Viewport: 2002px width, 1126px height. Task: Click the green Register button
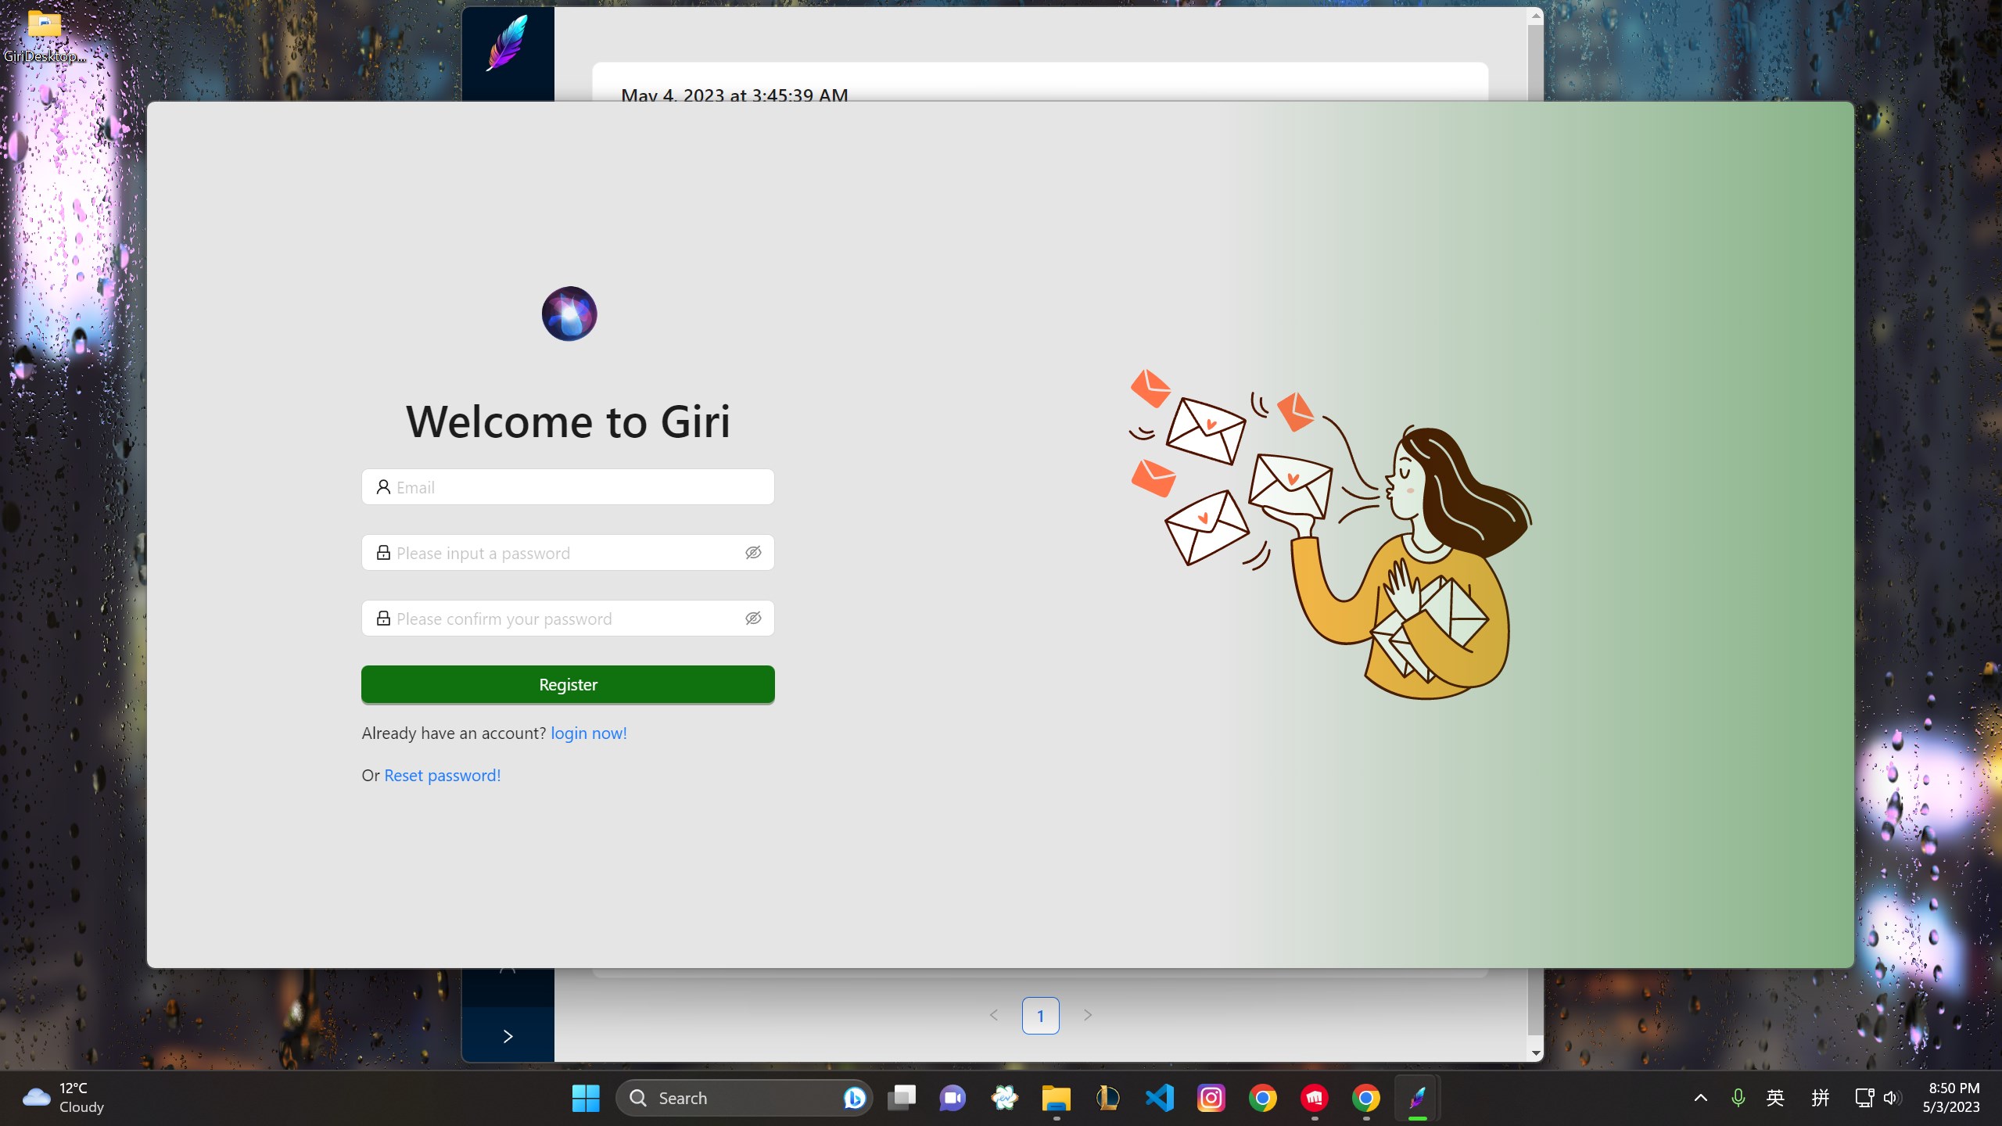[x=568, y=684]
